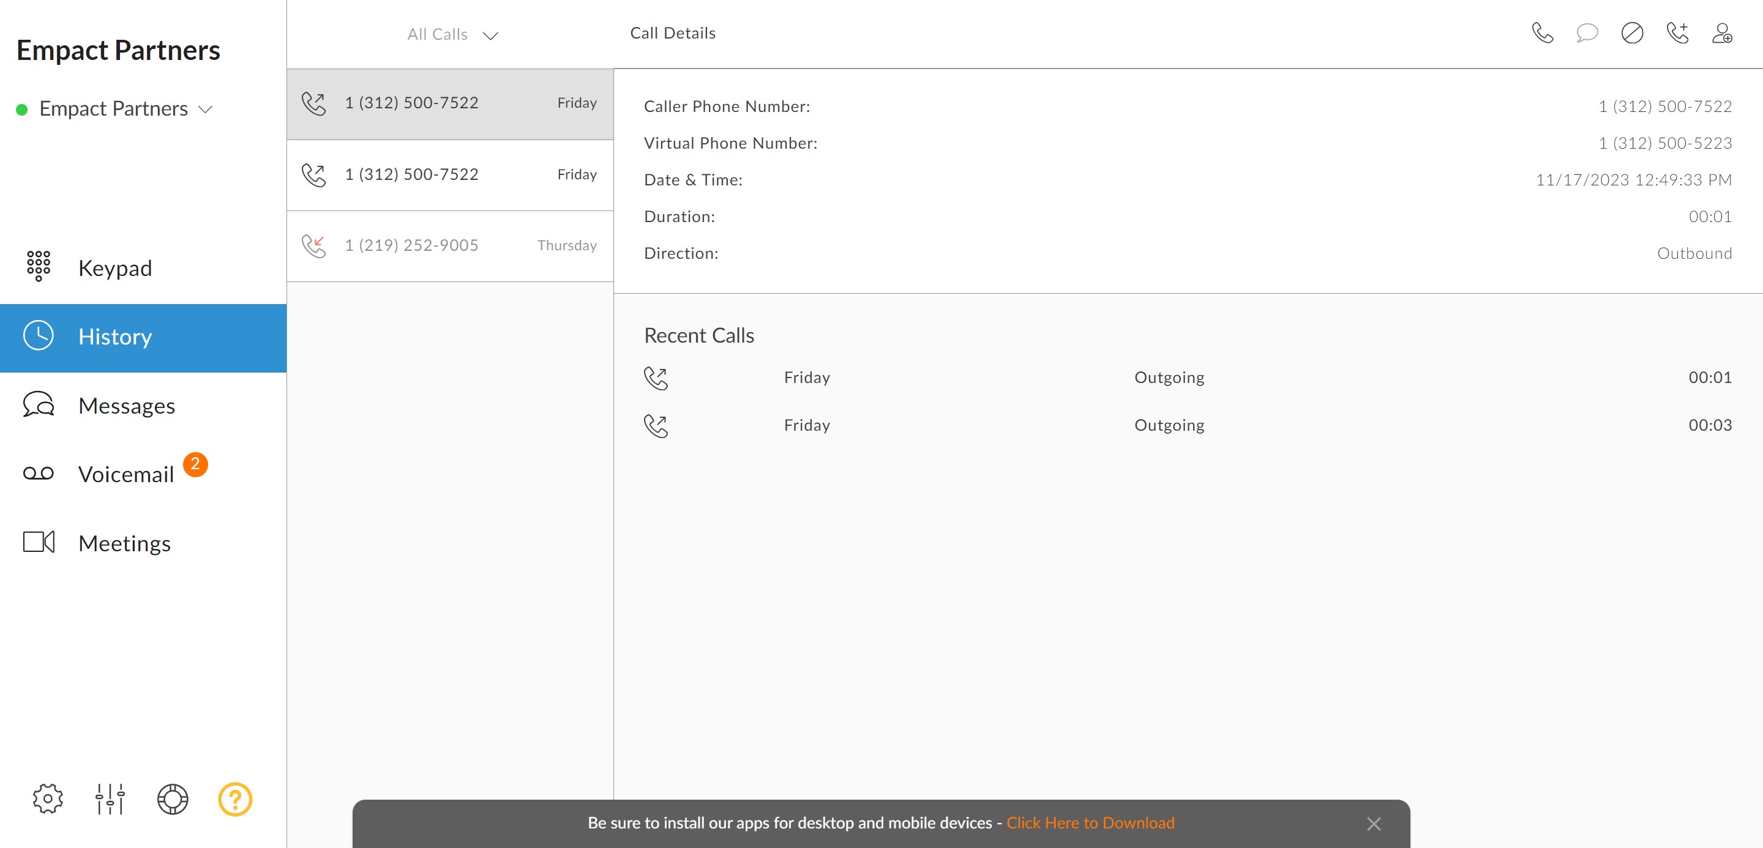
Task: Open settings gear icon in sidebar
Action: 47,798
